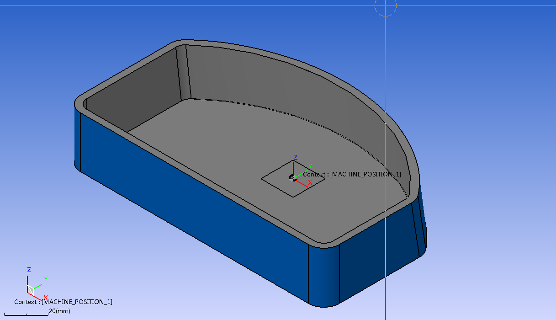Select the rounded blue front-right corner face
Screen dimensions: 556x320
pyautogui.click(x=323, y=274)
